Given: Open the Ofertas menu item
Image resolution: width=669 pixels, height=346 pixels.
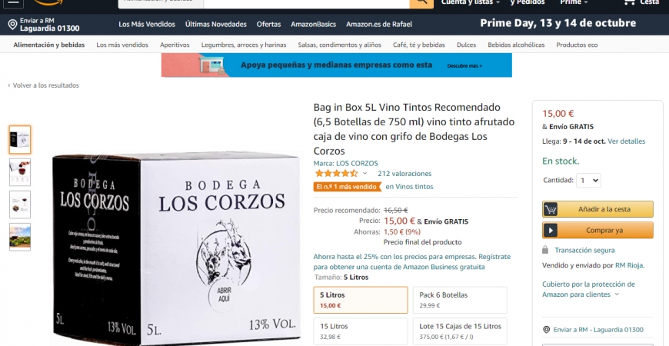Looking at the screenshot, I should [x=269, y=25].
